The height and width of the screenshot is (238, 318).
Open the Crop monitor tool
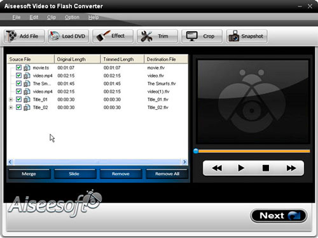tap(192, 36)
